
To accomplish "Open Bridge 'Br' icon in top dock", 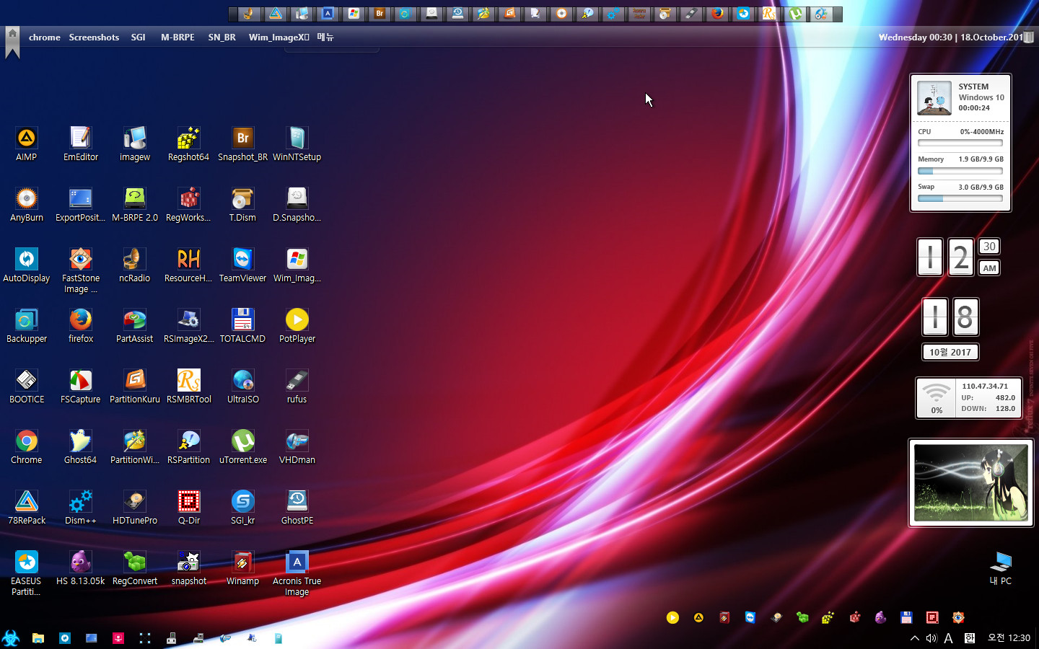I will [380, 14].
